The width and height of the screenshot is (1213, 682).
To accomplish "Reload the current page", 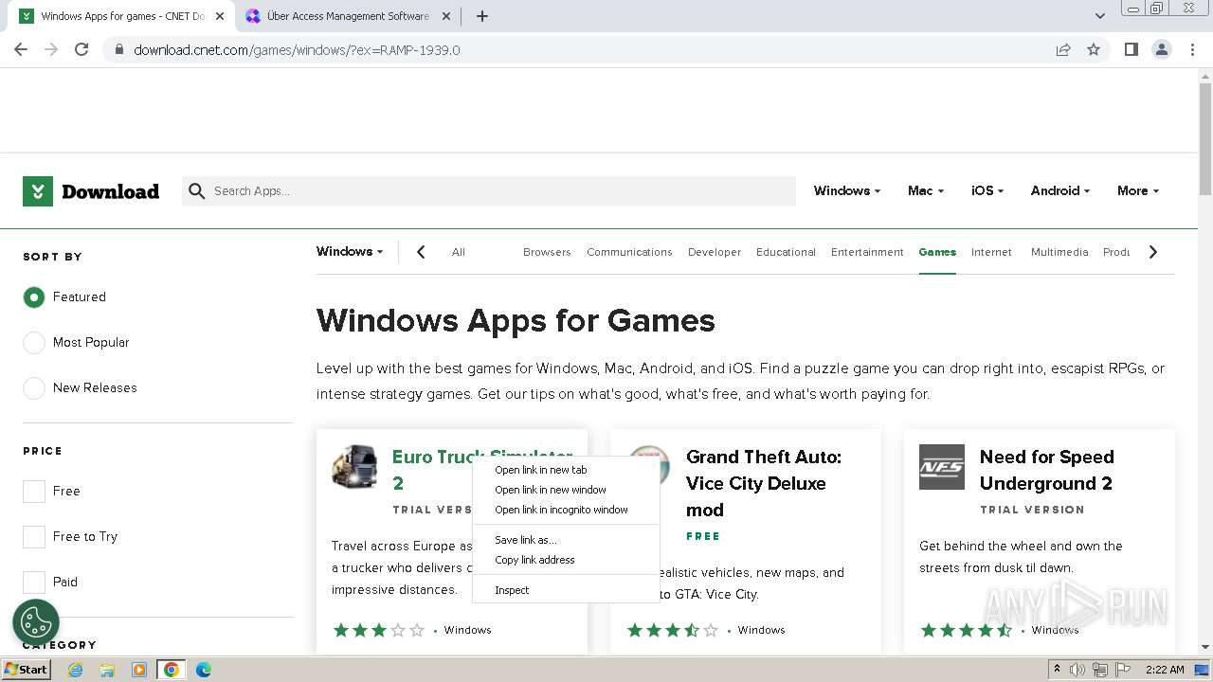I will point(81,49).
